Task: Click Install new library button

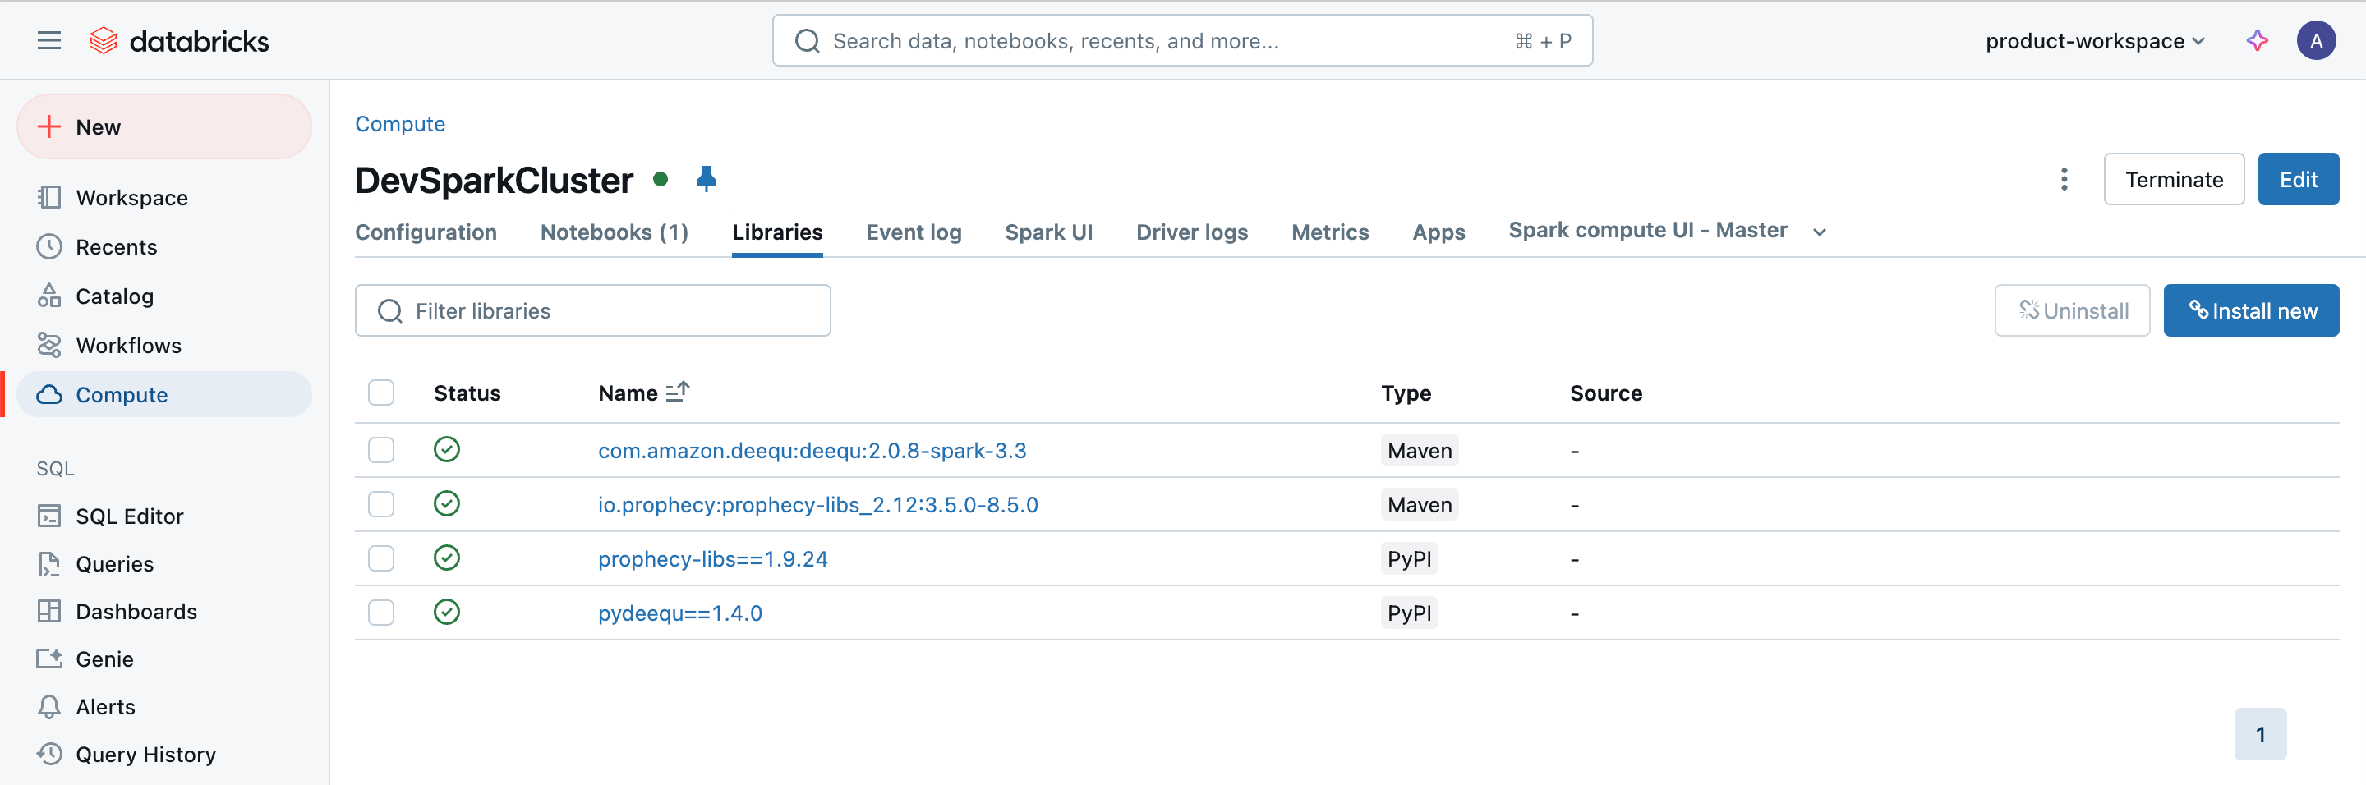Action: click(2251, 310)
